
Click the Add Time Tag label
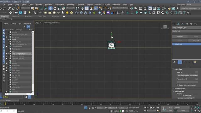click(133, 111)
